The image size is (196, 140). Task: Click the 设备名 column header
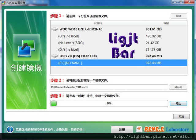[98, 23]
